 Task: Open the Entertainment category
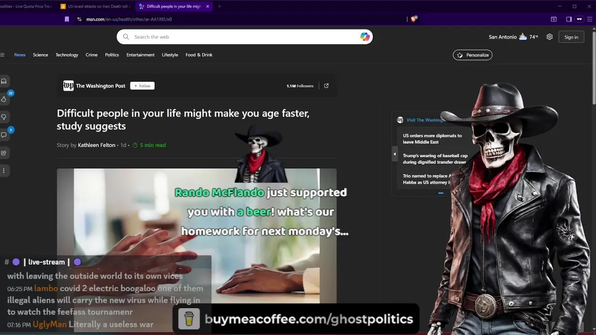click(x=140, y=55)
